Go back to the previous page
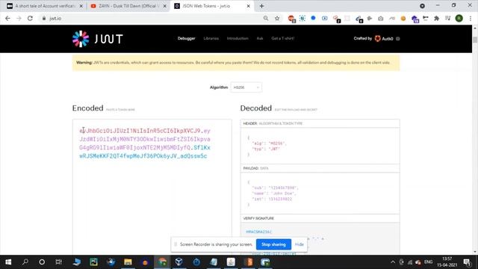 tap(8, 18)
